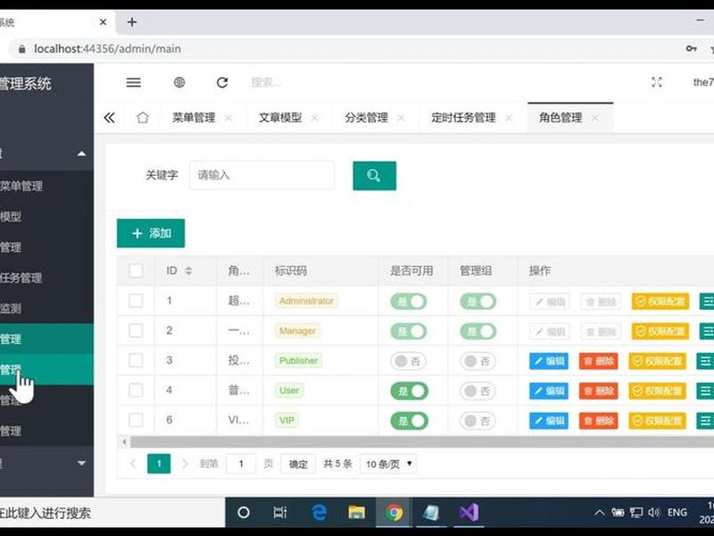Open 菜单管理 in the sidebar
The height and width of the screenshot is (536, 714).
pyautogui.click(x=21, y=186)
